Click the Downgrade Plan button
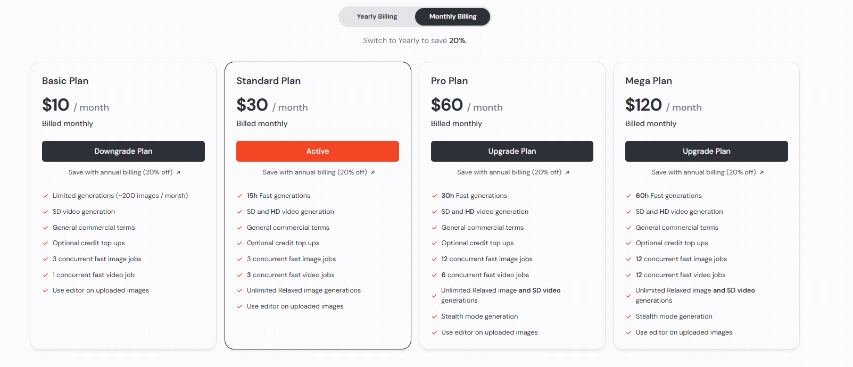Screen dimensions: 853x367 point(123,151)
